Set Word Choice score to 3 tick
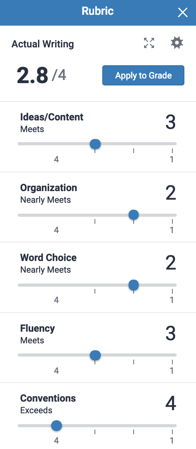Viewport: 196px width, 449px height. coord(95,292)
